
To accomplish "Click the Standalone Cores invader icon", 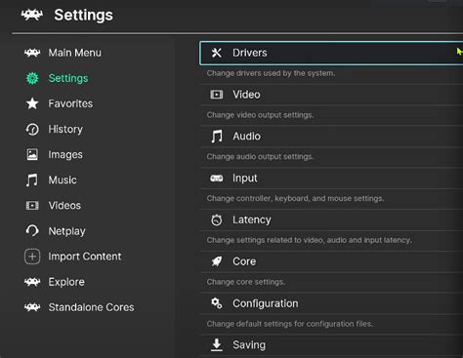I will [32, 307].
